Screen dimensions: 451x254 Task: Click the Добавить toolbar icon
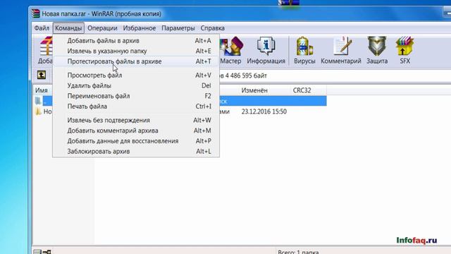pos(45,50)
